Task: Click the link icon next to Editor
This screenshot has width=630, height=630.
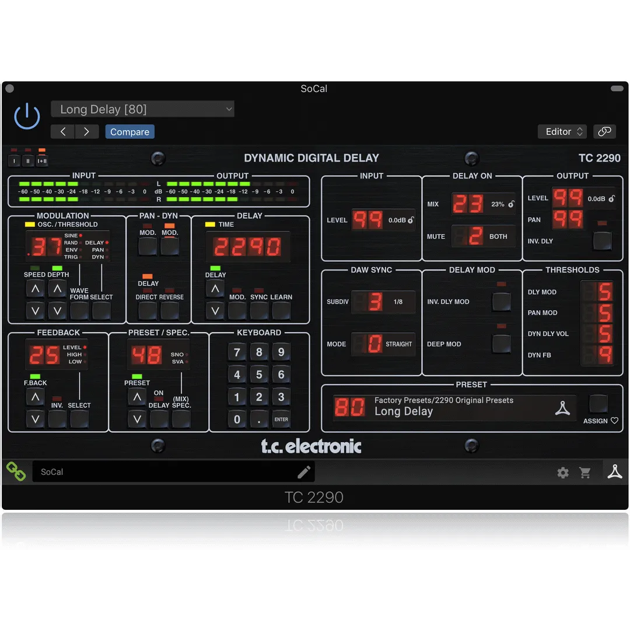Action: (604, 132)
